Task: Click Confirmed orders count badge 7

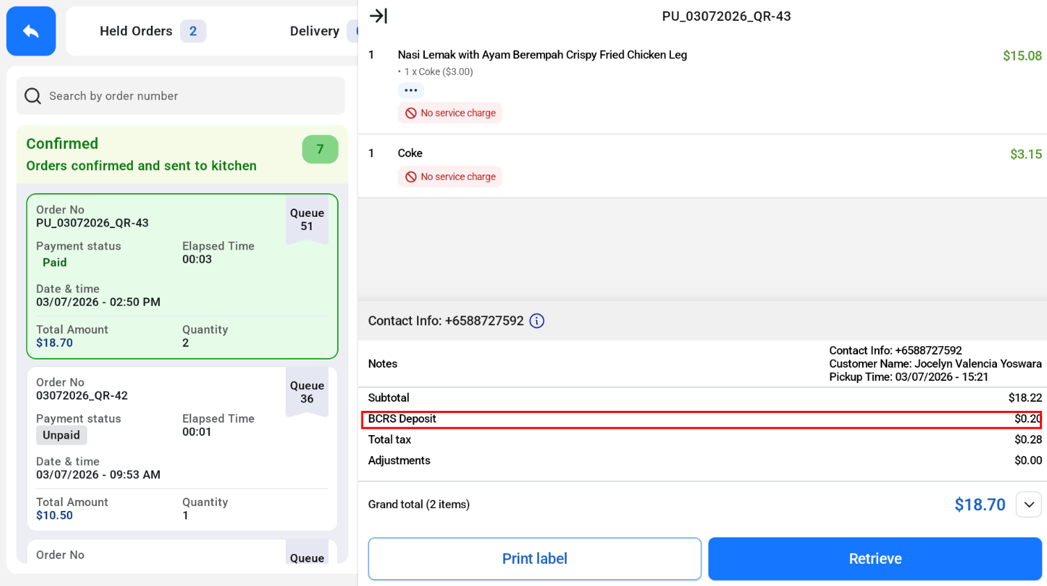Action: [x=320, y=149]
